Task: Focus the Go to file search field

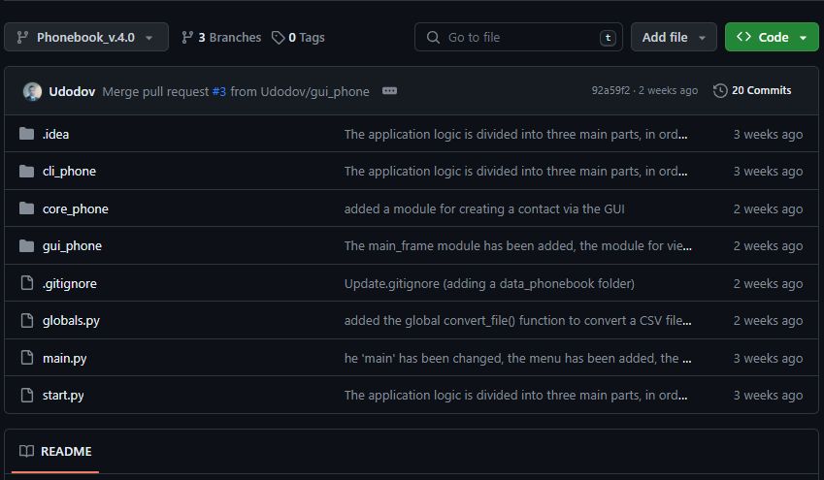Action: point(518,37)
